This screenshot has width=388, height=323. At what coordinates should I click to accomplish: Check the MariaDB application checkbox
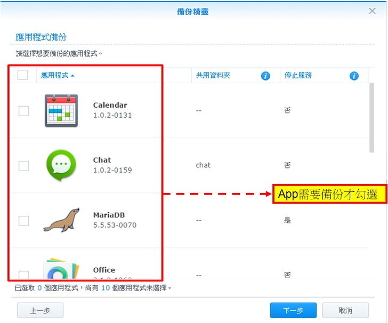[x=24, y=221]
